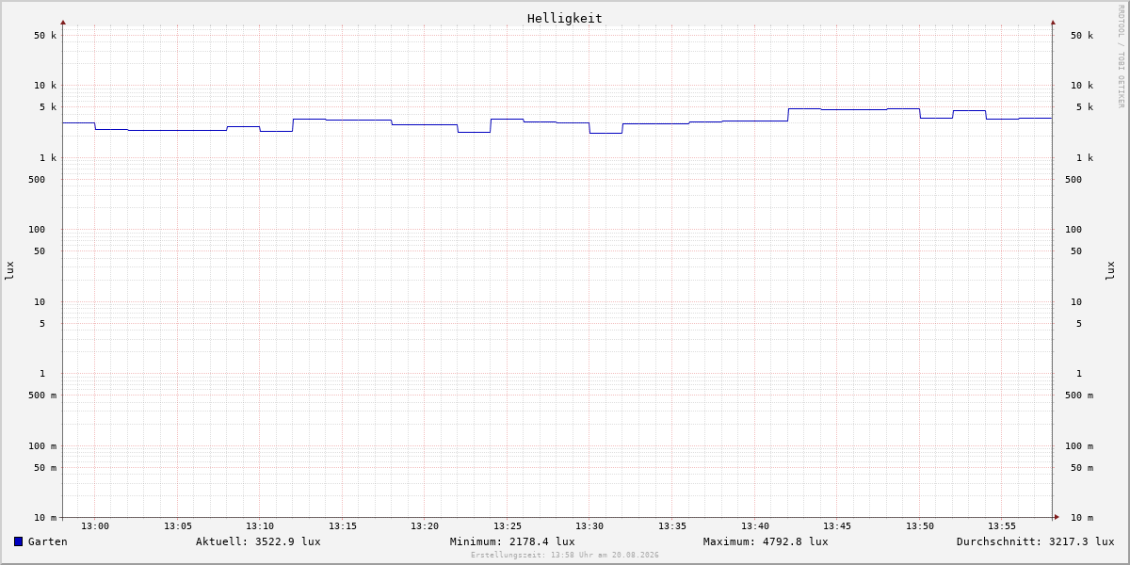Click the Minimum 2178.4 lux readout

[x=512, y=541]
